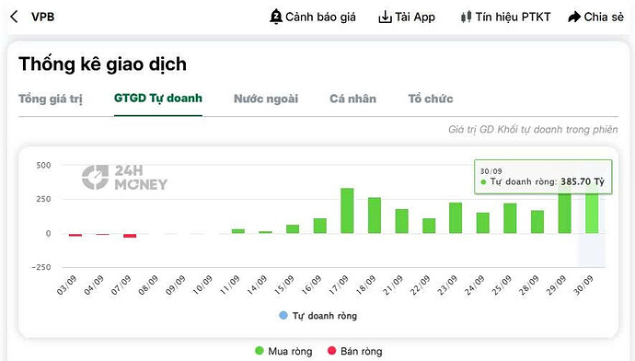The height and width of the screenshot is (361, 635).
Task: Select the 16/09 bar
Action: [320, 226]
